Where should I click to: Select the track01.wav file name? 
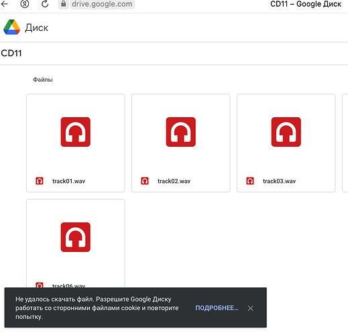69,181
